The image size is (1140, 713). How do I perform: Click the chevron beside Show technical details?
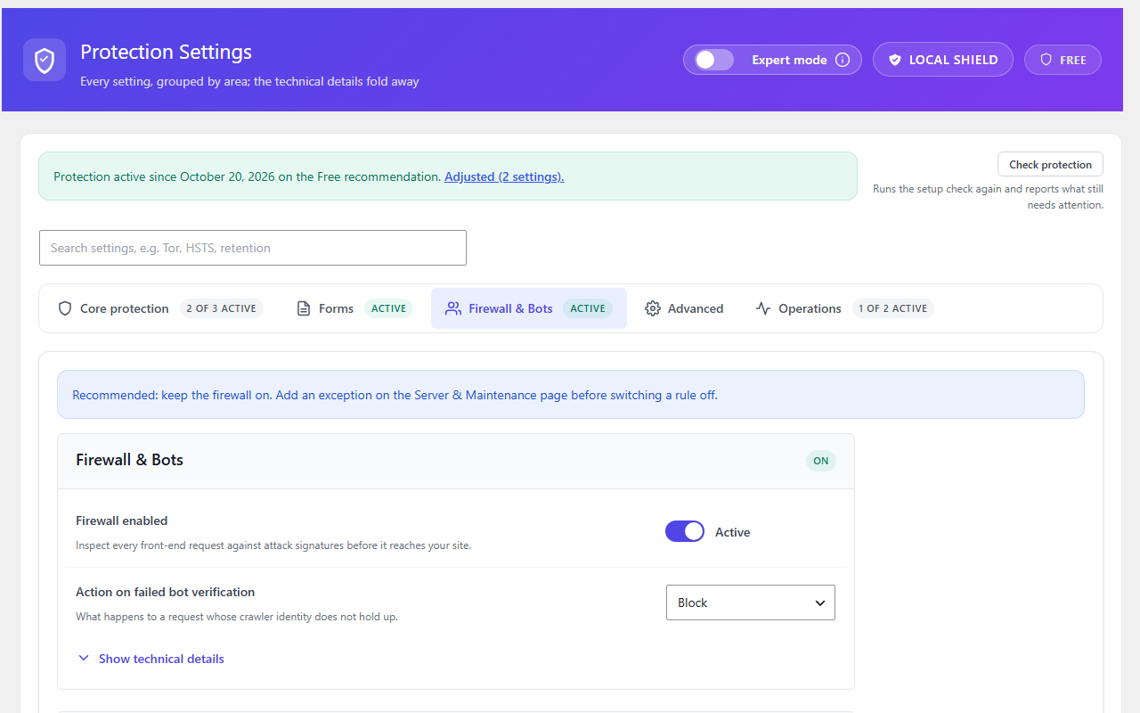click(84, 659)
